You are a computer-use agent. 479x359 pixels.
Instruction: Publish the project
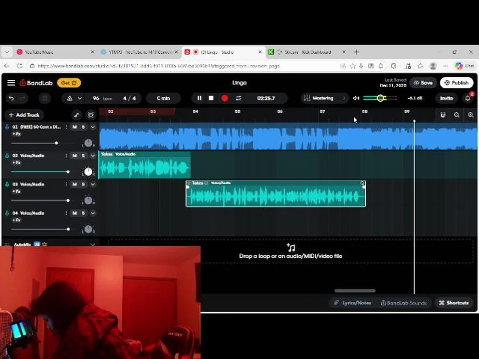click(457, 83)
